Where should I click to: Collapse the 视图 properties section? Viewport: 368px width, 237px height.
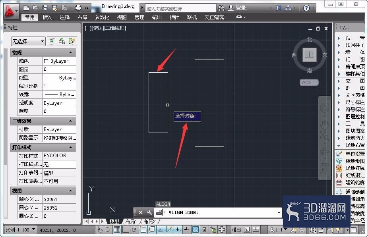[x=70, y=191]
